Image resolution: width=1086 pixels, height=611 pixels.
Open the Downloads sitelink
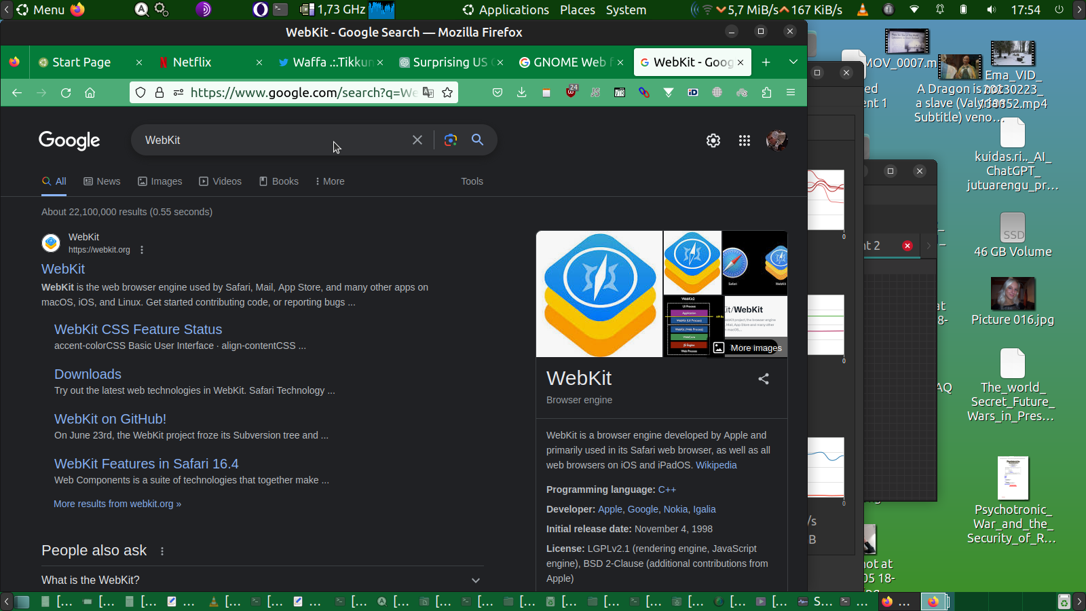tap(88, 374)
